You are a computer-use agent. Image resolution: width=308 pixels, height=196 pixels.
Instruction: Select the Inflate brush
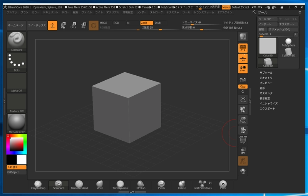[182, 185]
